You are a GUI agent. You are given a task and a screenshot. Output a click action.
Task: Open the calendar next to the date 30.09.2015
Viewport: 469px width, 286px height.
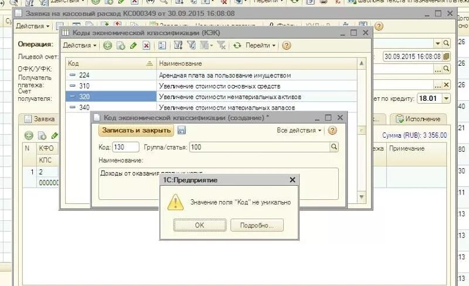[x=446, y=56]
